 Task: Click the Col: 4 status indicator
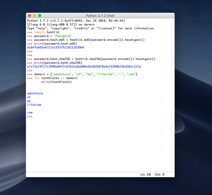pyautogui.click(x=160, y=175)
